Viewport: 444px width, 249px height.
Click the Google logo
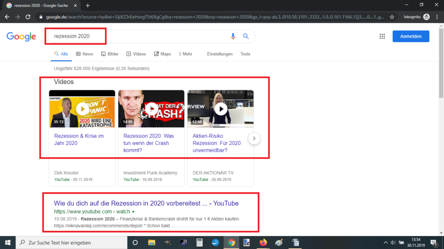(x=21, y=36)
